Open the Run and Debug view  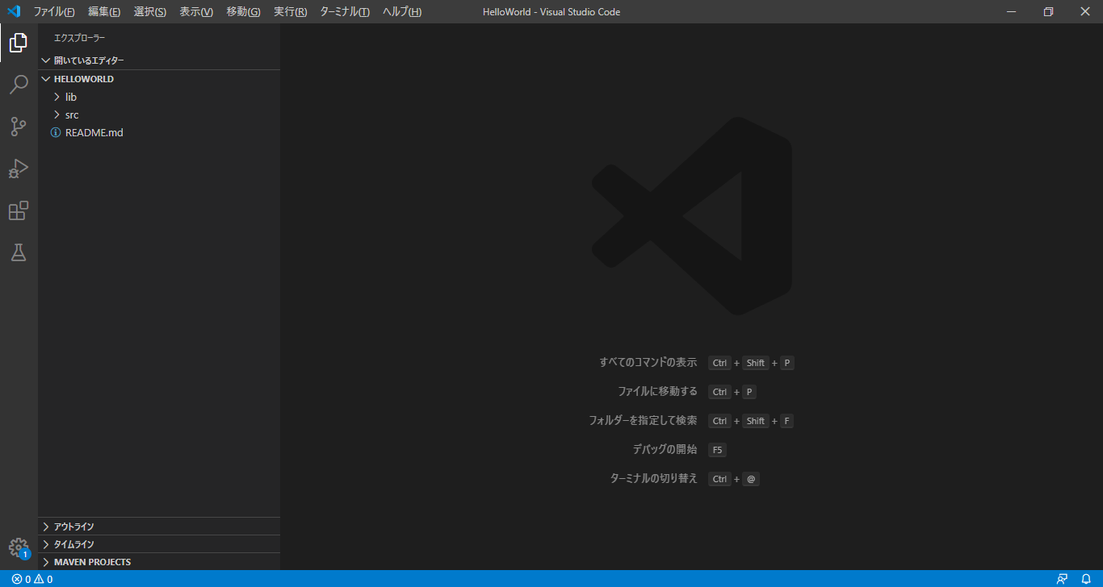coord(19,169)
